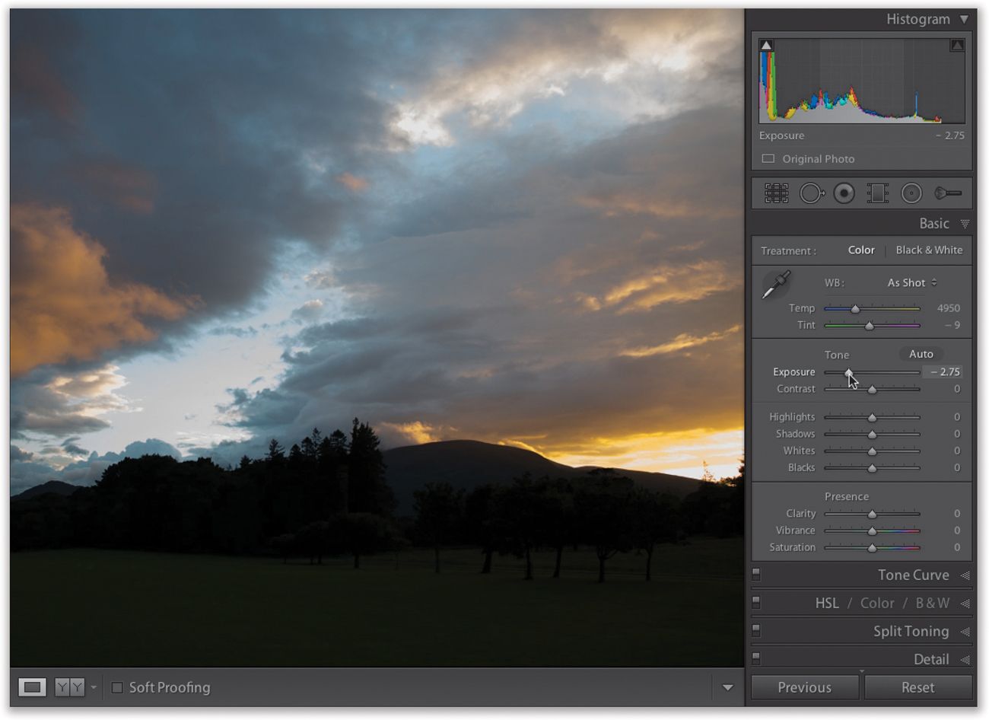Image resolution: width=989 pixels, height=720 pixels.
Task: Click the Contrast slider handle
Action: (872, 390)
